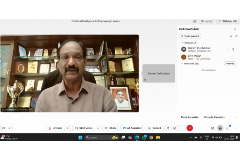240x160 pixels.
Task: Expand audio options arrow beside Unmute
Action: [x=68, y=128]
